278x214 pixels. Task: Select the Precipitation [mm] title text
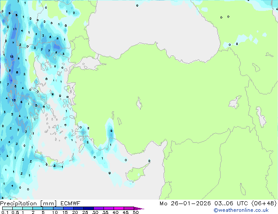[28, 204]
